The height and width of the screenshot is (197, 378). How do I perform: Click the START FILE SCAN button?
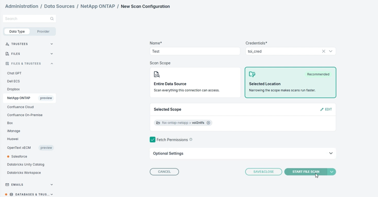[306, 172]
